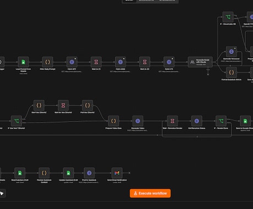Select the first Wait 2s hourglass node
The image size is (253, 209).
tap(96, 62)
